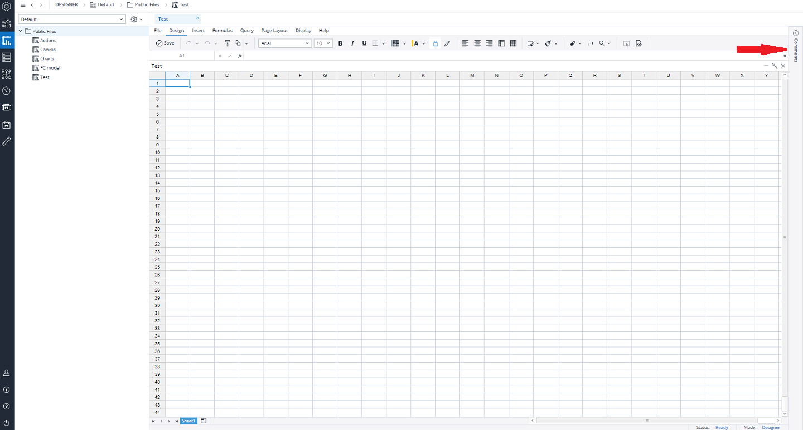Image resolution: width=803 pixels, height=430 pixels.
Task: Click the wrench tools icon in left sidebar
Action: pos(7,141)
